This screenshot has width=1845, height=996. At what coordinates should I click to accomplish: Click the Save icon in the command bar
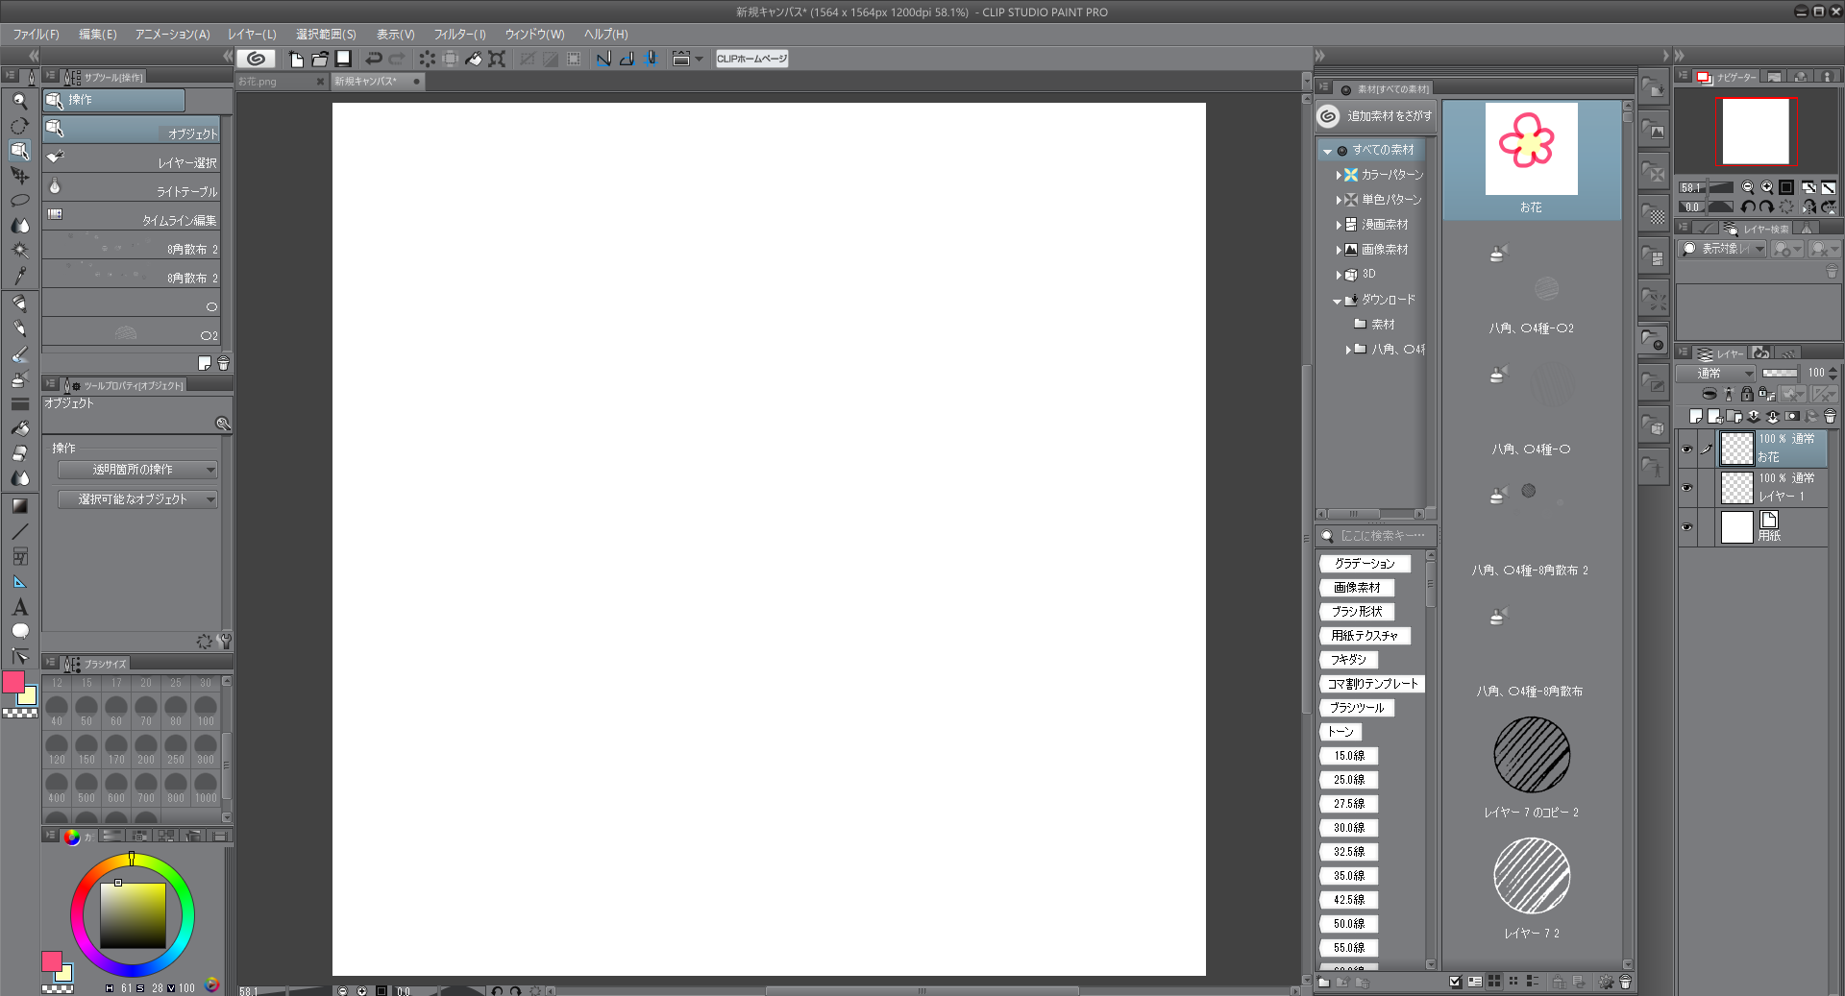343,59
